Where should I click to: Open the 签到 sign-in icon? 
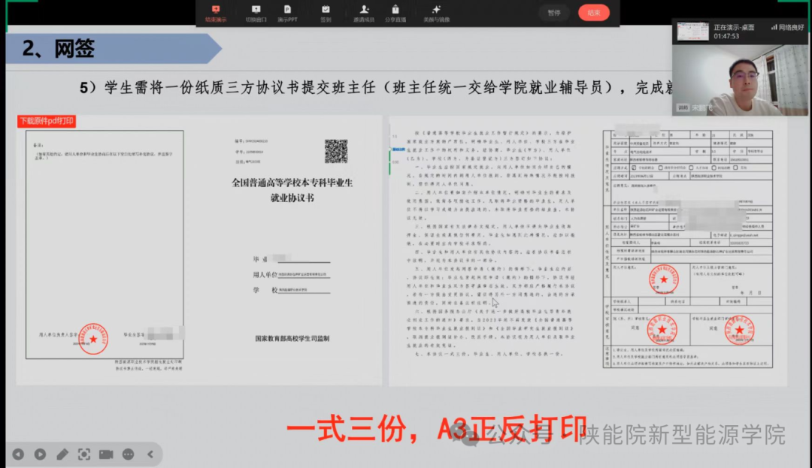[x=326, y=13]
